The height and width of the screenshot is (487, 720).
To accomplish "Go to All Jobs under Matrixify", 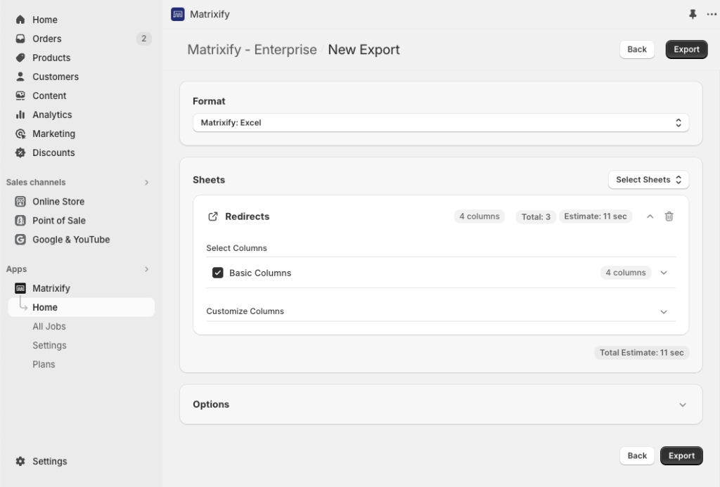I will click(49, 326).
